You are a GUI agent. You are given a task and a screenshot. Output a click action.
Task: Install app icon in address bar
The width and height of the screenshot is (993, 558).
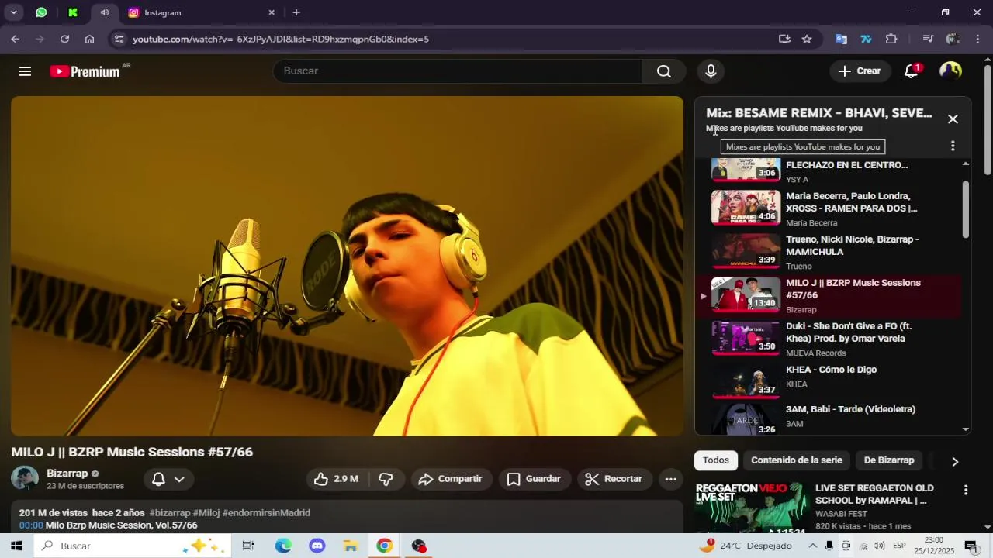(784, 39)
